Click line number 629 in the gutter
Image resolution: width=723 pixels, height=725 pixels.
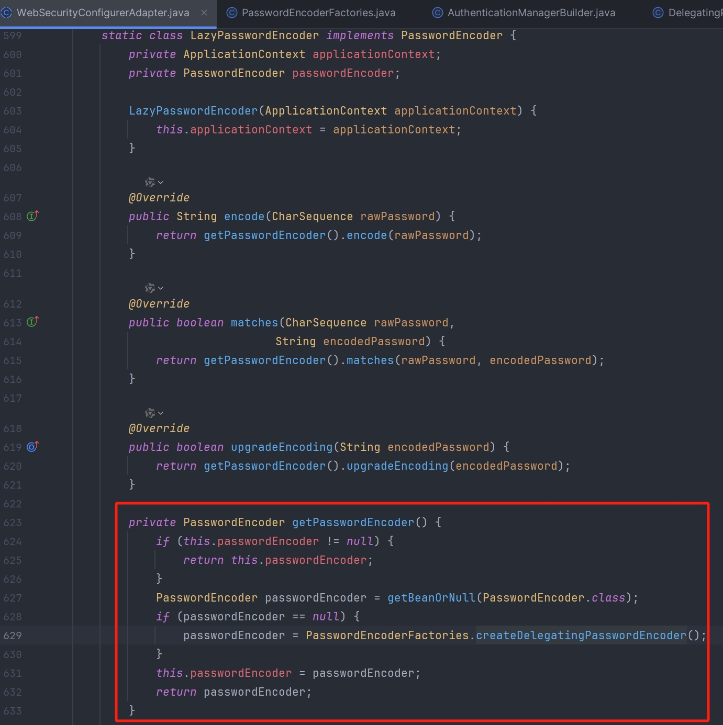coord(13,636)
